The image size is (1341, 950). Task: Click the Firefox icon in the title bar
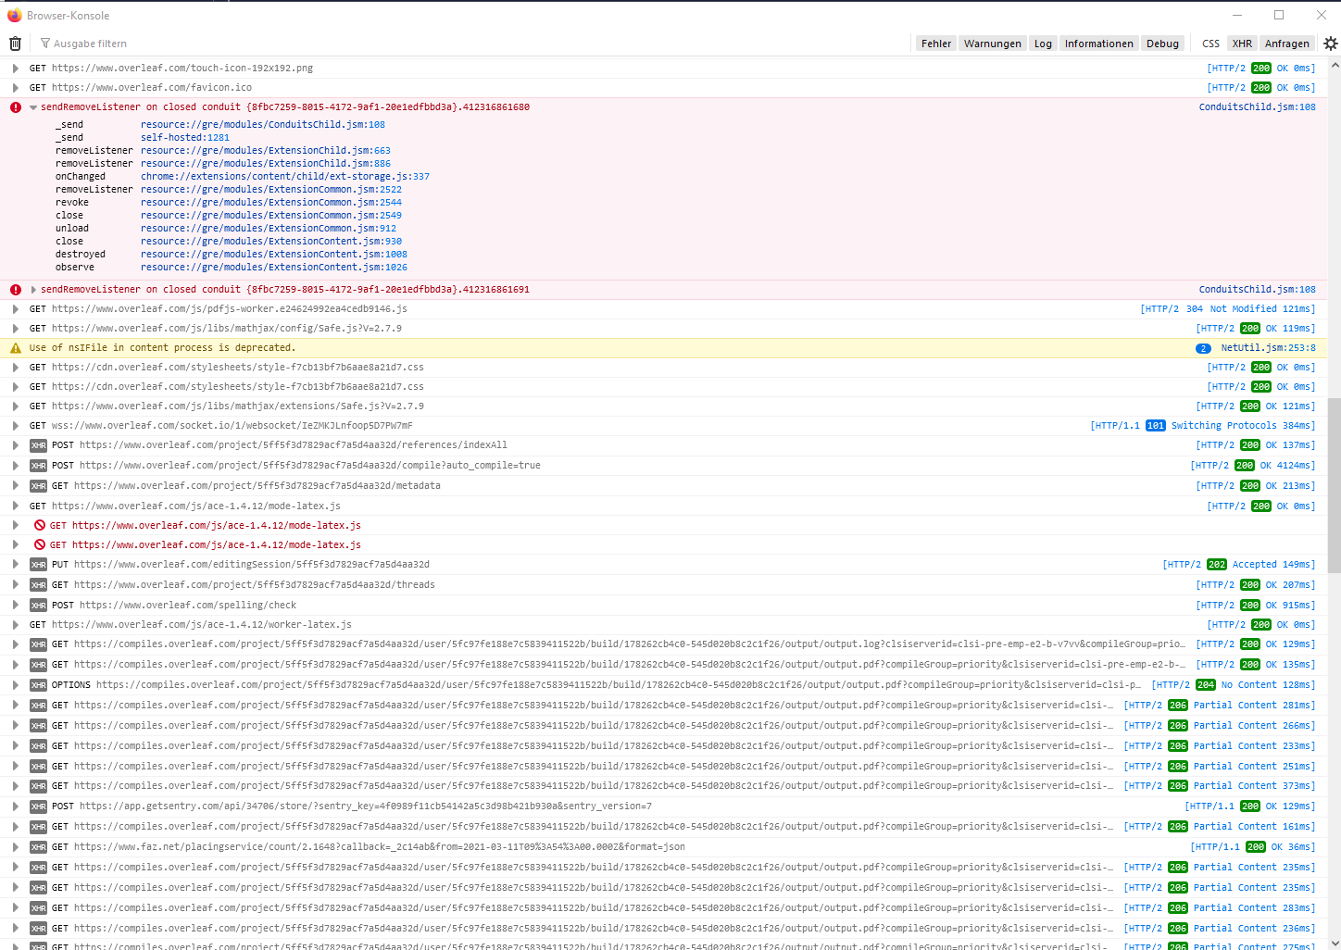[x=13, y=14]
